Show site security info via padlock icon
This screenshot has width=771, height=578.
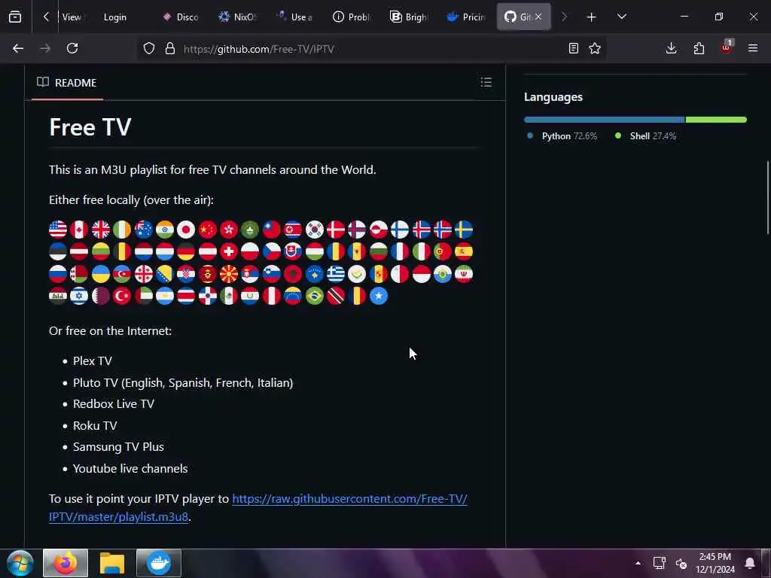point(170,48)
